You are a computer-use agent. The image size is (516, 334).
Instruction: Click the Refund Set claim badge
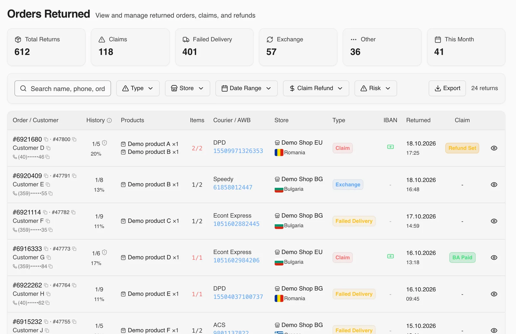pos(462,148)
